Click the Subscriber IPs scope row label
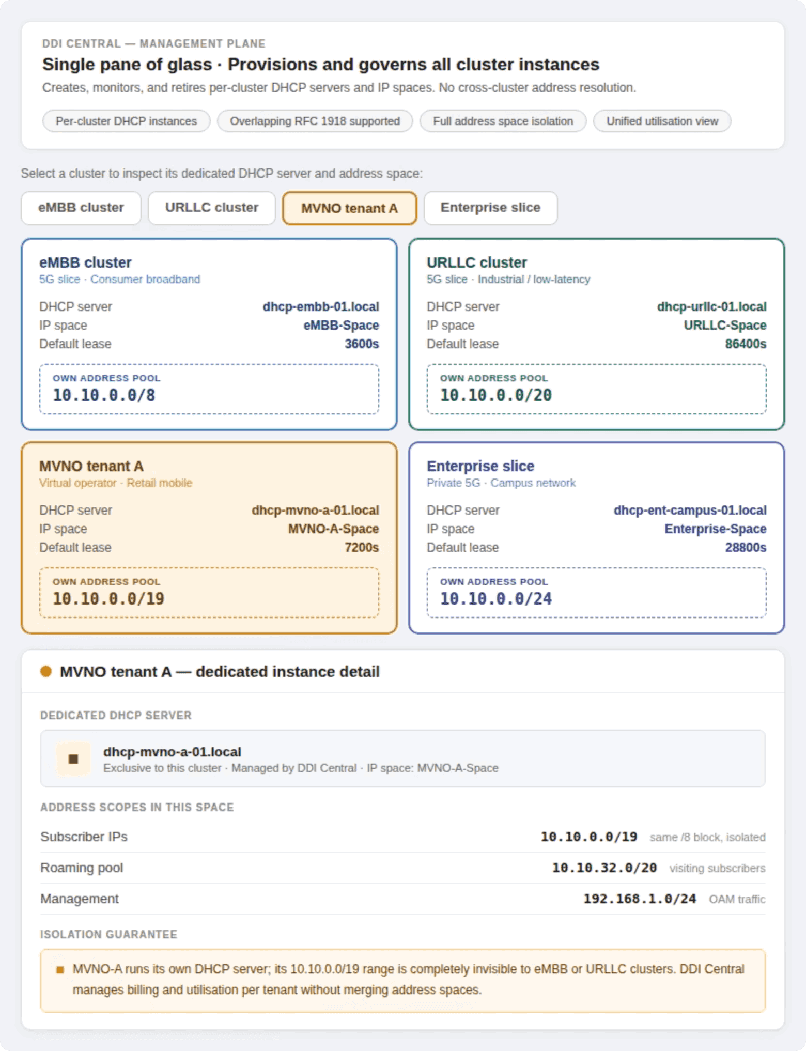This screenshot has width=806, height=1051. coord(84,837)
